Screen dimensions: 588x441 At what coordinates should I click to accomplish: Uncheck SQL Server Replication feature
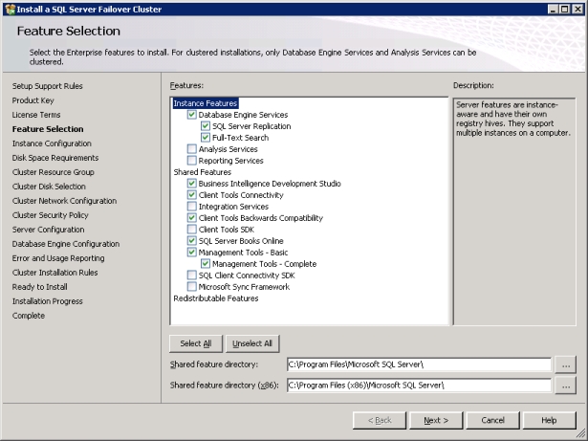coord(206,126)
